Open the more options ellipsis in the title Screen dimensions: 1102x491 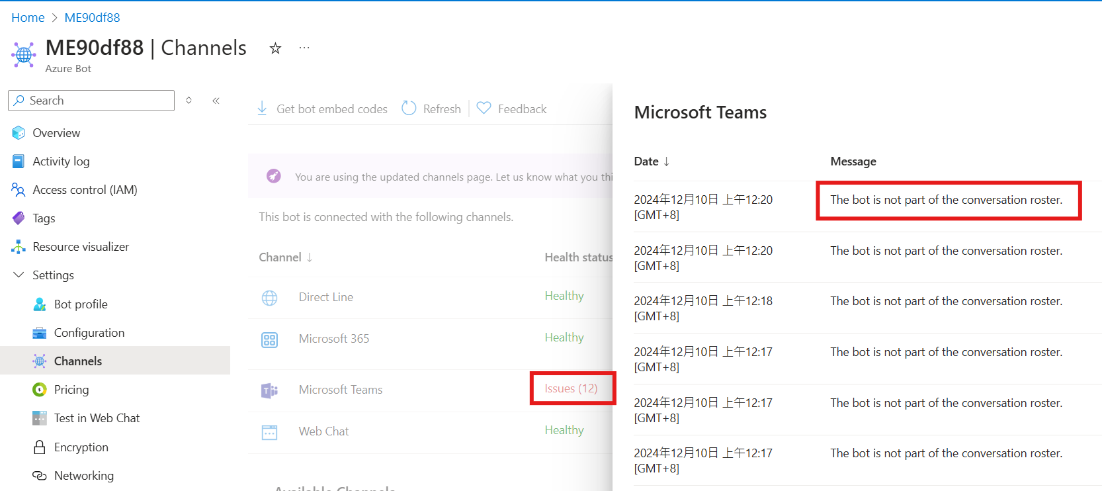click(x=304, y=48)
